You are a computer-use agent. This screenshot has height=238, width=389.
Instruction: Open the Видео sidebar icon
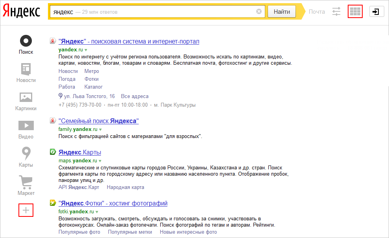pyautogui.click(x=26, y=125)
